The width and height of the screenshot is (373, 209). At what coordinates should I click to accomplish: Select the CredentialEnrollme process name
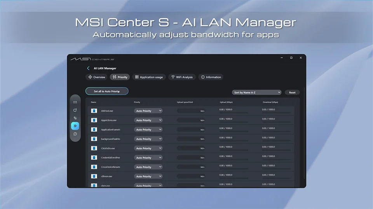[111, 158]
